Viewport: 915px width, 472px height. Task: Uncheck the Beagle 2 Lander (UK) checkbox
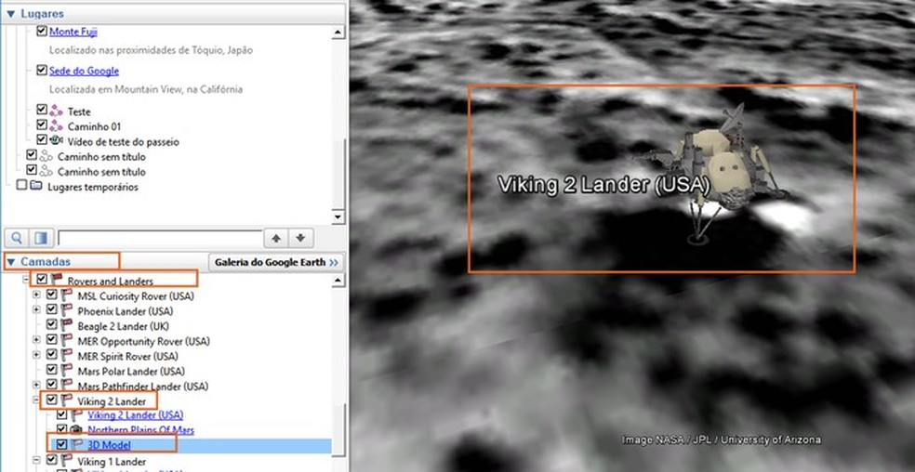52,325
